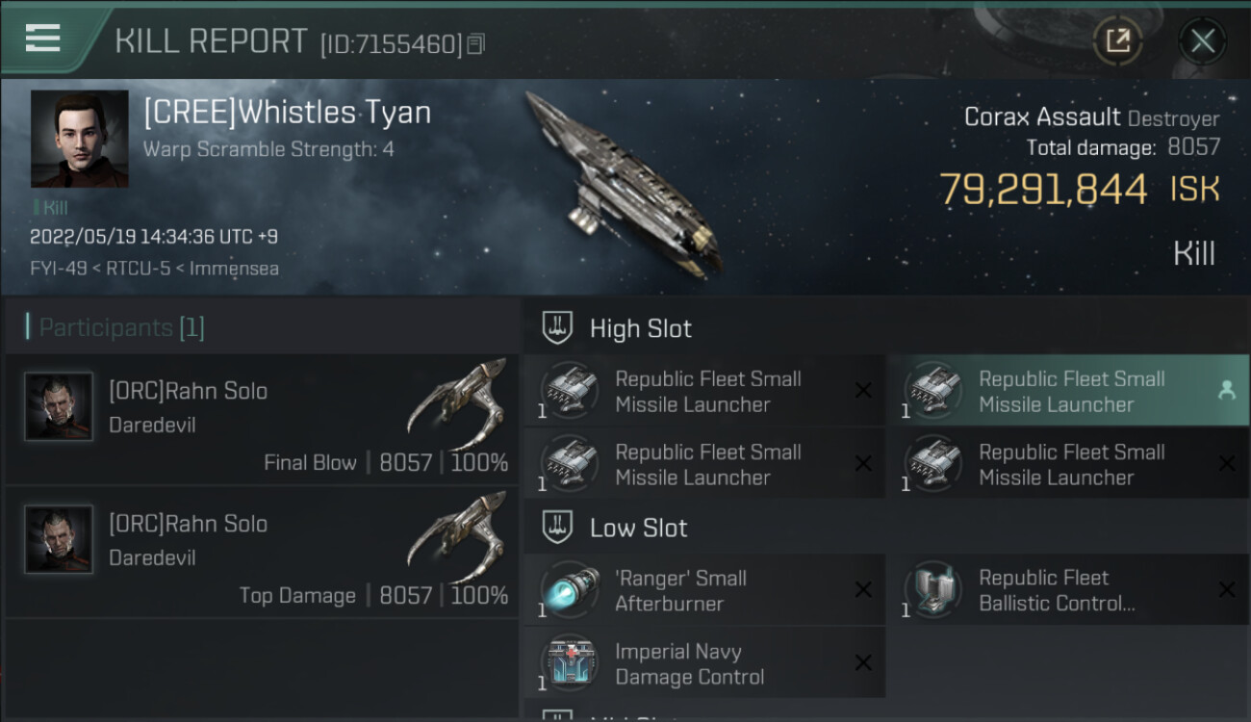Copy the kill report ID

tap(476, 44)
